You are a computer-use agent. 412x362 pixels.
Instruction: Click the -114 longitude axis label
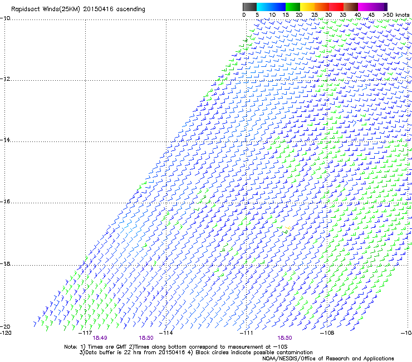(x=166, y=333)
